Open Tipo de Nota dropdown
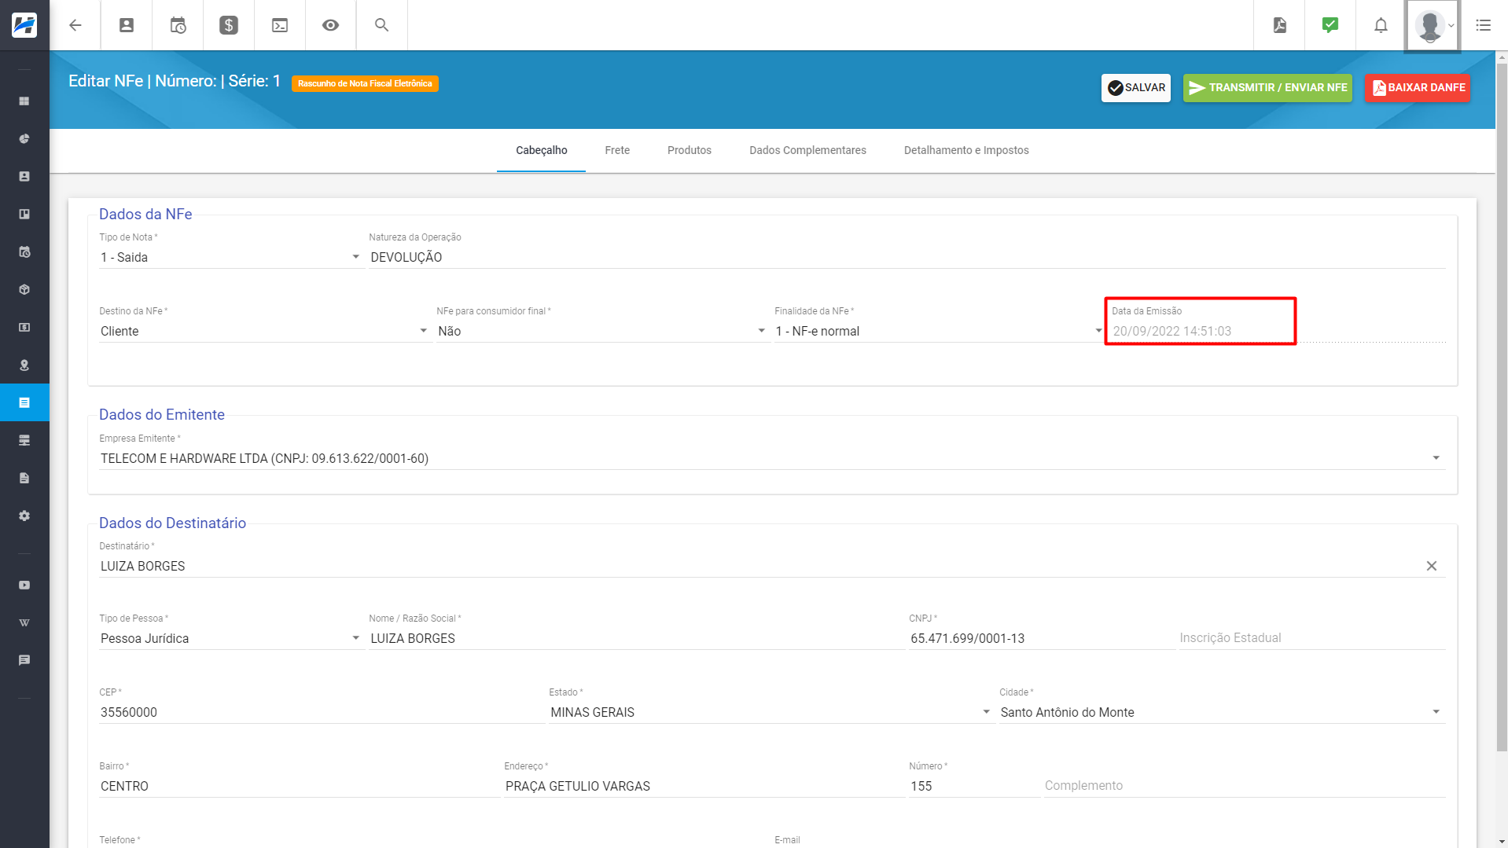 click(230, 257)
